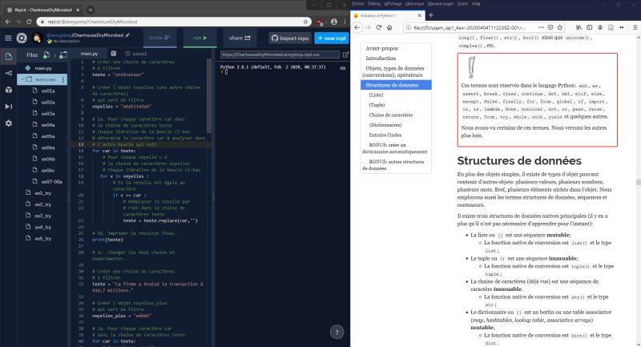
Task: Go to Introduction section
Action: point(381,59)
